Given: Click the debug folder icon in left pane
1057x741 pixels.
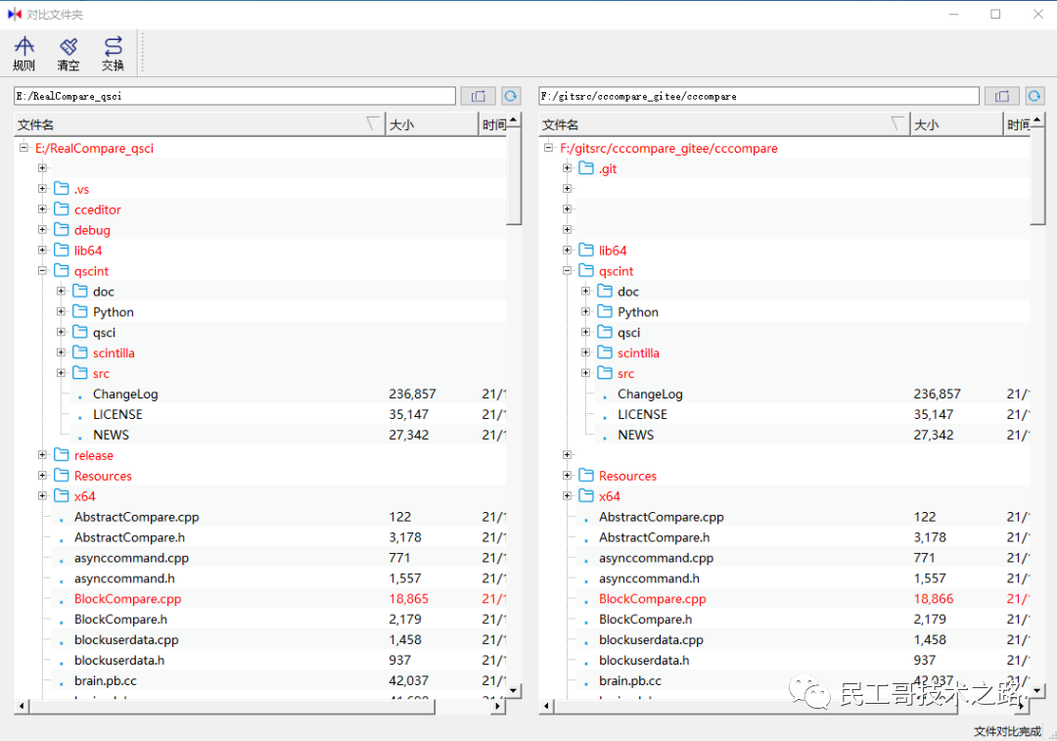Looking at the screenshot, I should point(62,230).
